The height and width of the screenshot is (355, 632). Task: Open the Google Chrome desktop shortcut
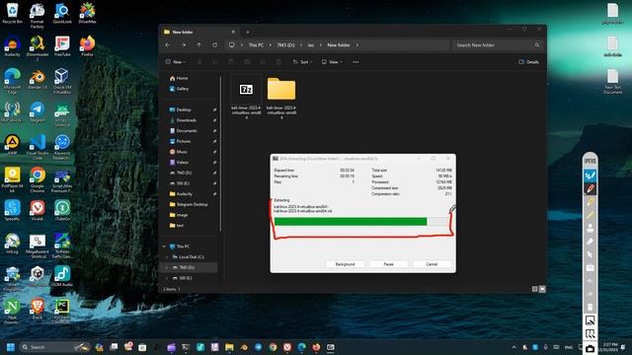coord(38,180)
